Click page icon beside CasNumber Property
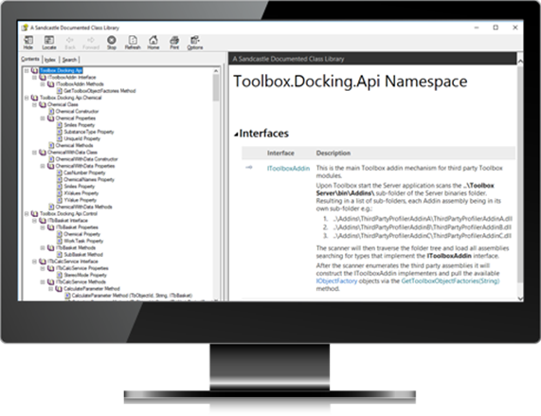 point(60,172)
